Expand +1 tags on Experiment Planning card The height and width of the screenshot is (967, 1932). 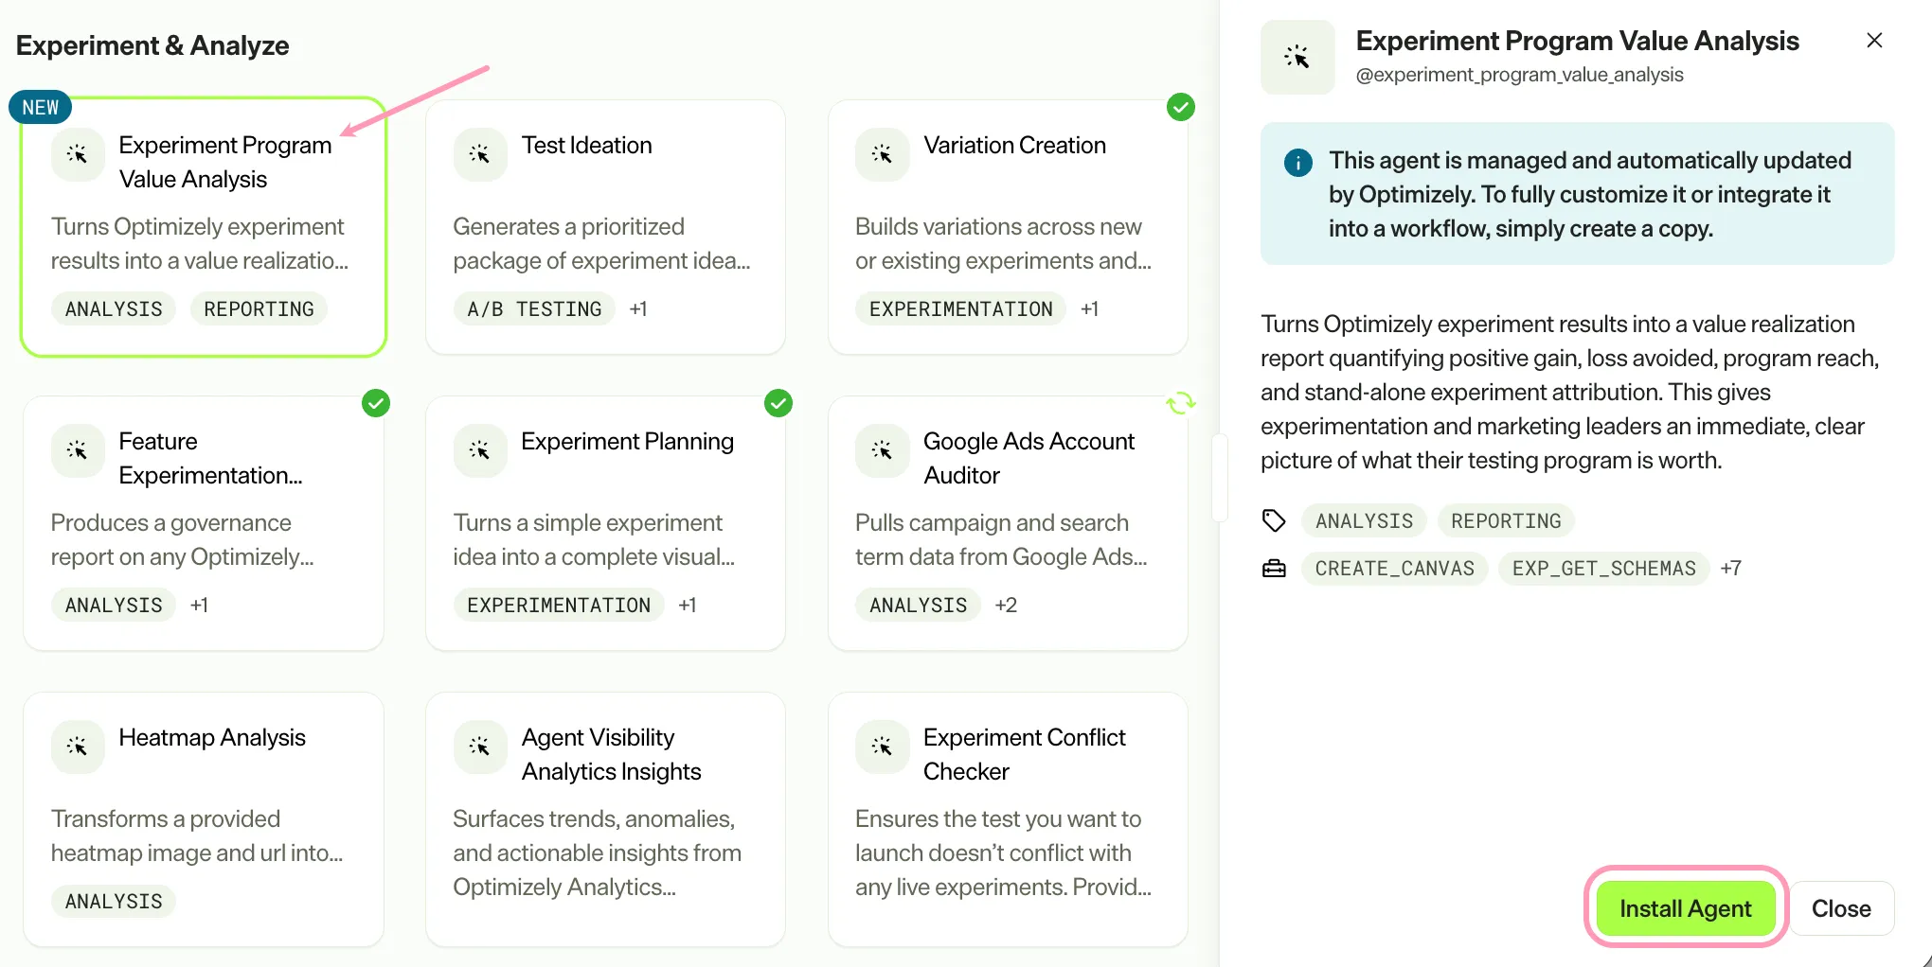click(x=688, y=606)
